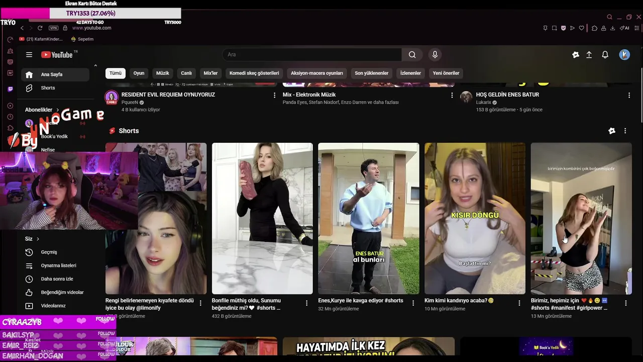Open the player icon in browser sidebar

pyautogui.click(x=11, y=106)
